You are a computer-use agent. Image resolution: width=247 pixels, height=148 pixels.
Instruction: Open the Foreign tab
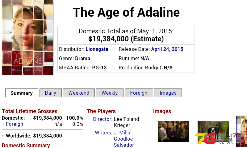click(x=139, y=93)
